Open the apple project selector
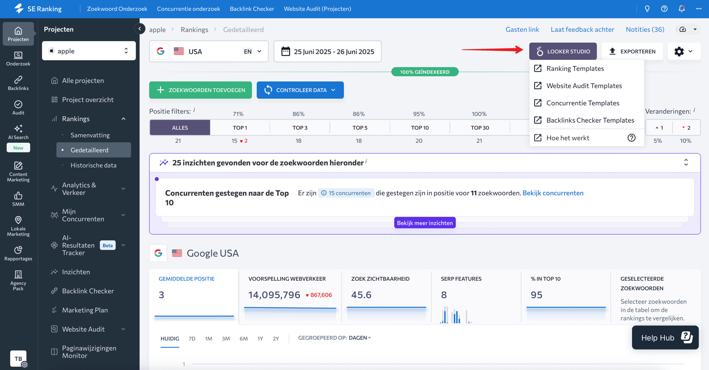 click(89, 51)
